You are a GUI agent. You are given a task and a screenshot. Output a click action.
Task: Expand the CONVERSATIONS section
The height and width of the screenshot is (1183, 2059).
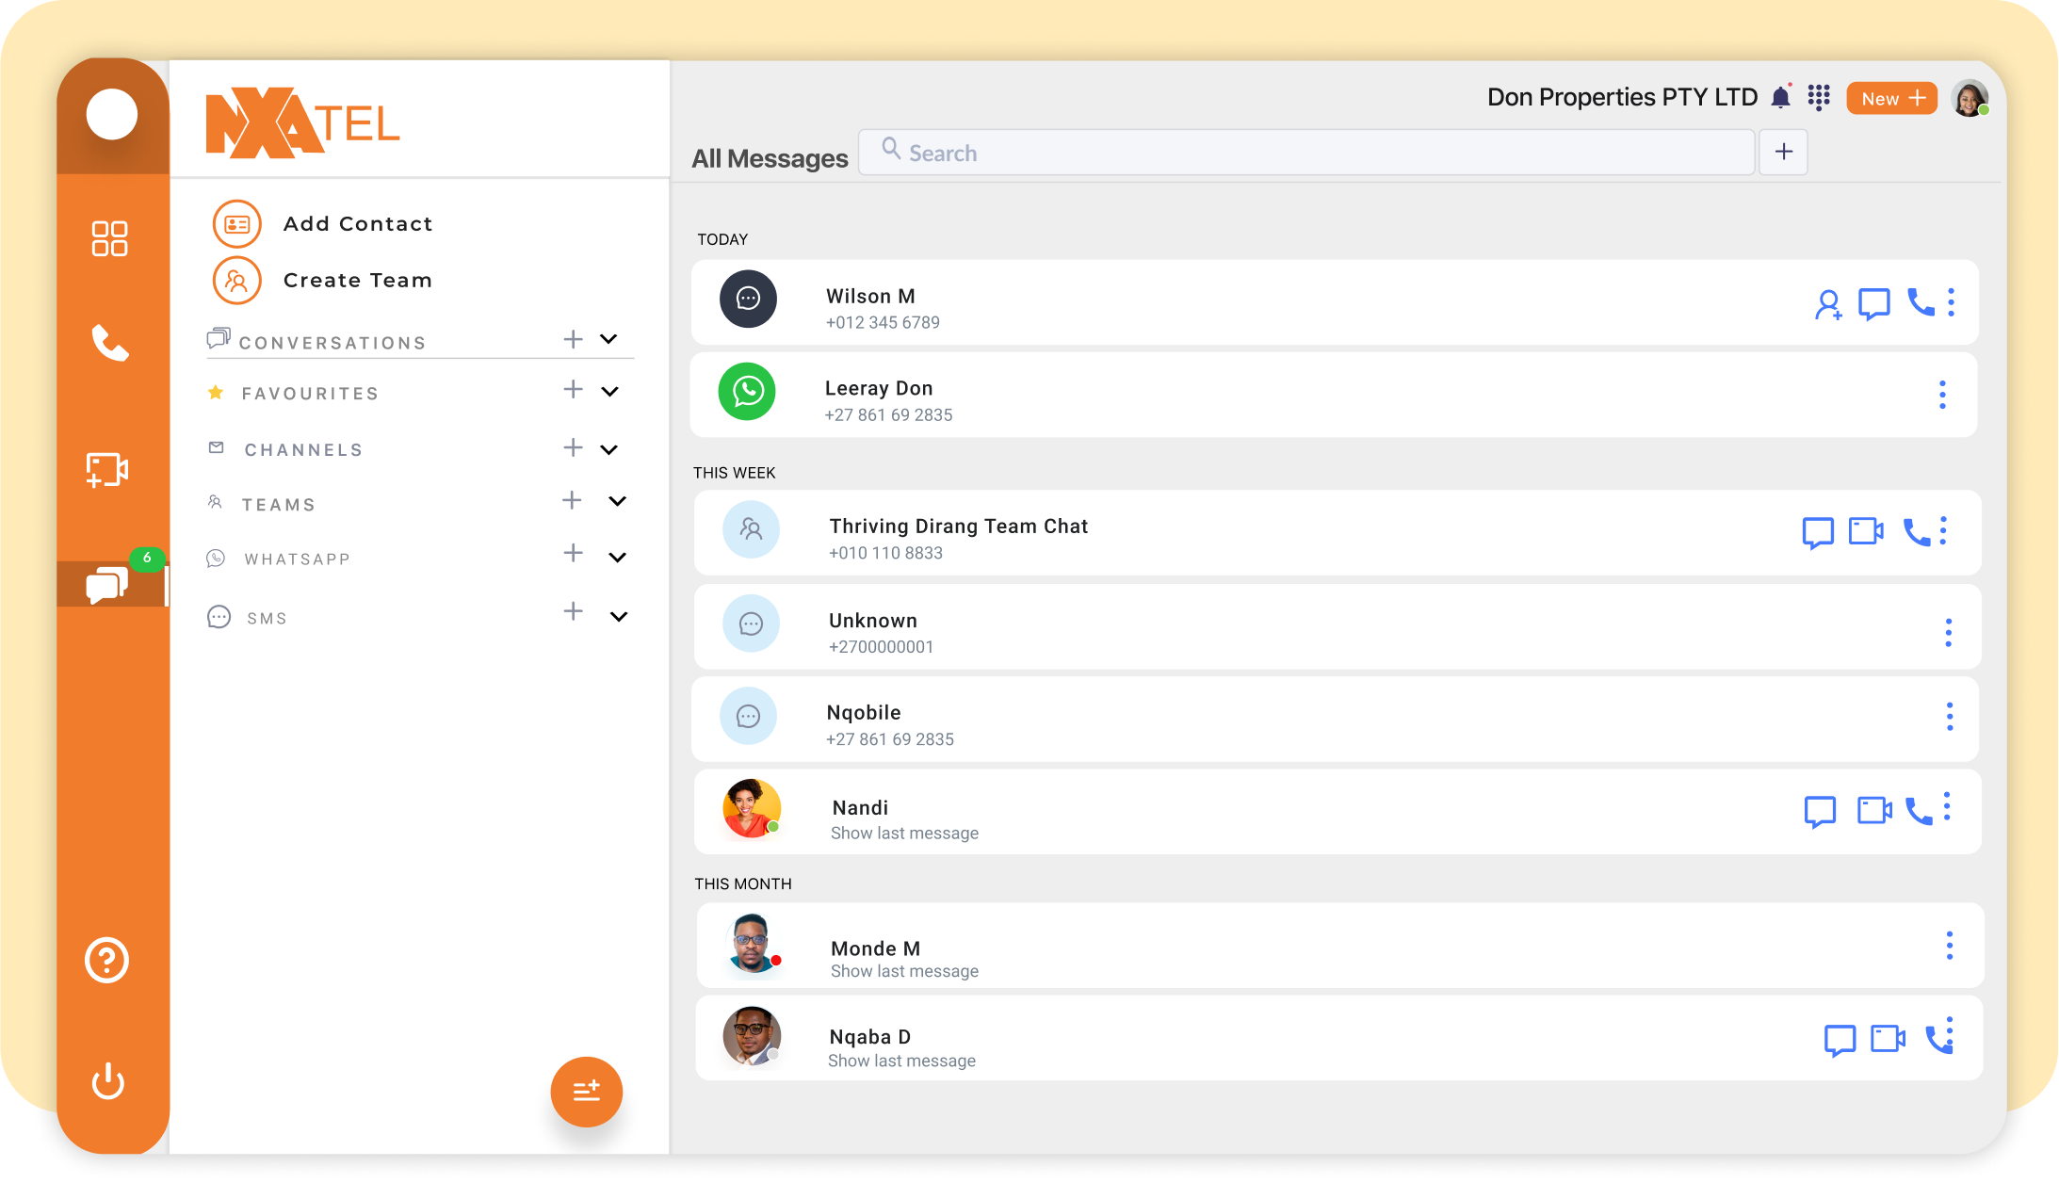[608, 339]
